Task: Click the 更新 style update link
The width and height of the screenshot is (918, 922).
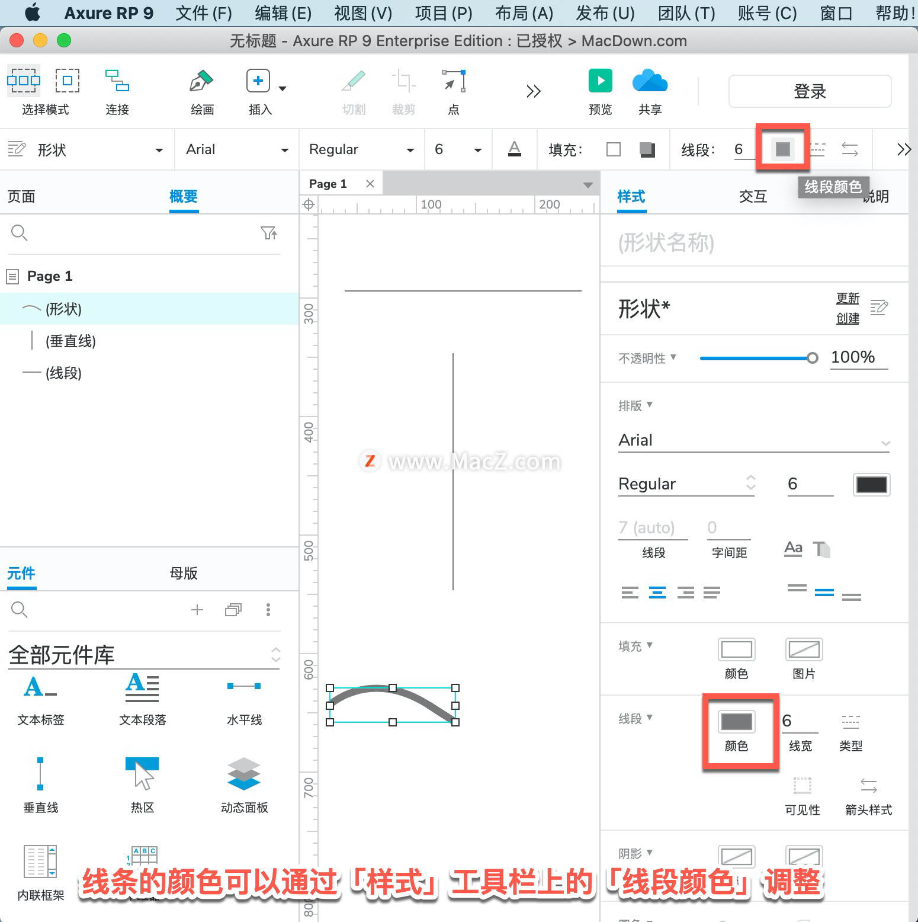Action: click(848, 298)
